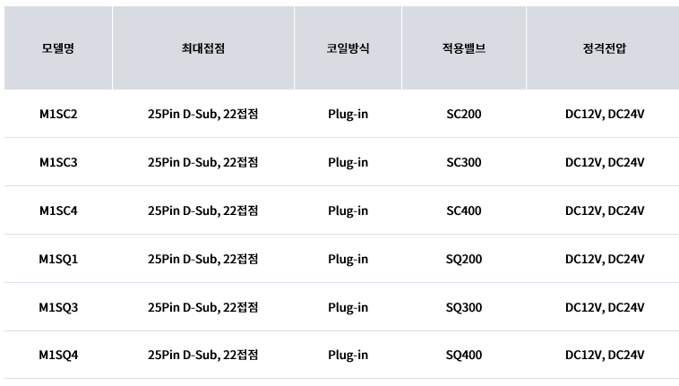The height and width of the screenshot is (386, 679).
Task: Click the M1SQ4 model name
Action: coord(58,355)
